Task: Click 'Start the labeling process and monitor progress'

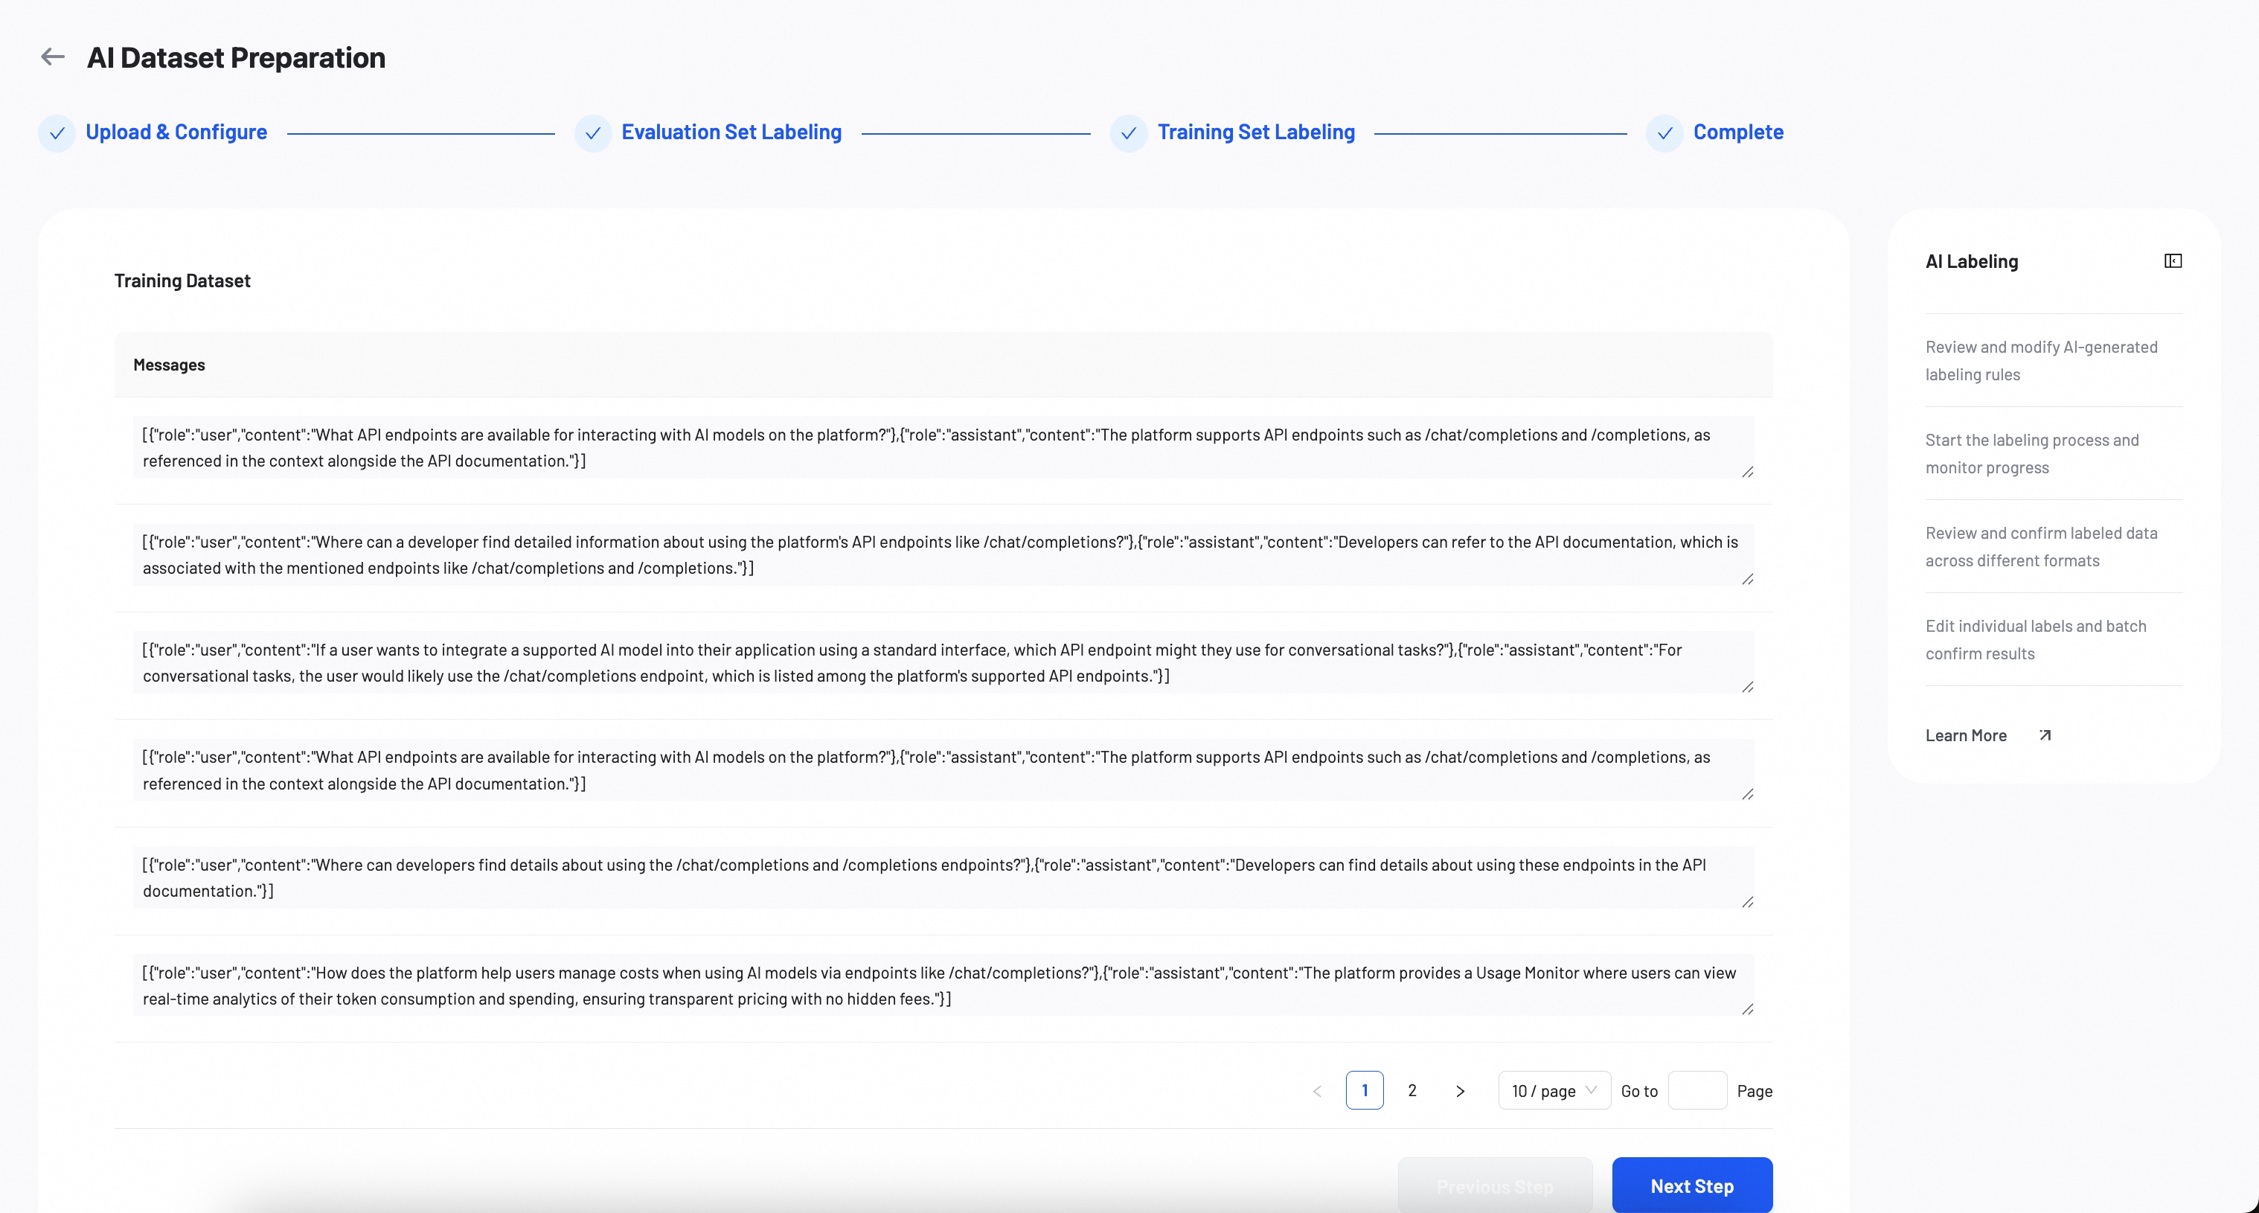Action: pyautogui.click(x=2032, y=453)
